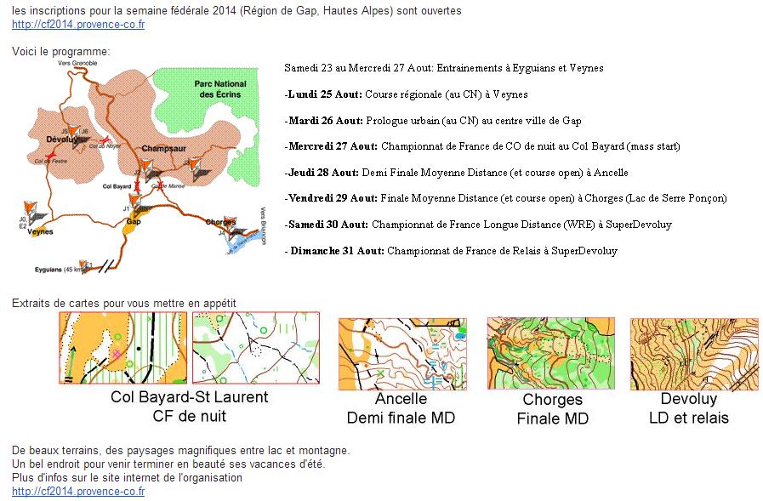Image resolution: width=763 pixels, height=501 pixels.
Task: Click the Gap town label on map
Action: click(133, 222)
